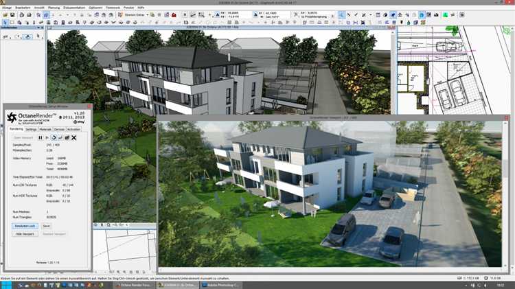
Task: Open the Fenster menu
Action: (x=129, y=8)
